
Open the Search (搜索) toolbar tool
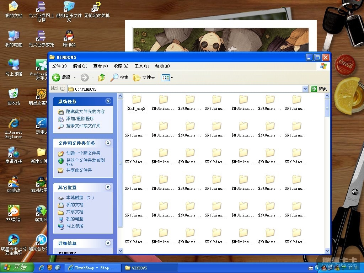click(119, 77)
